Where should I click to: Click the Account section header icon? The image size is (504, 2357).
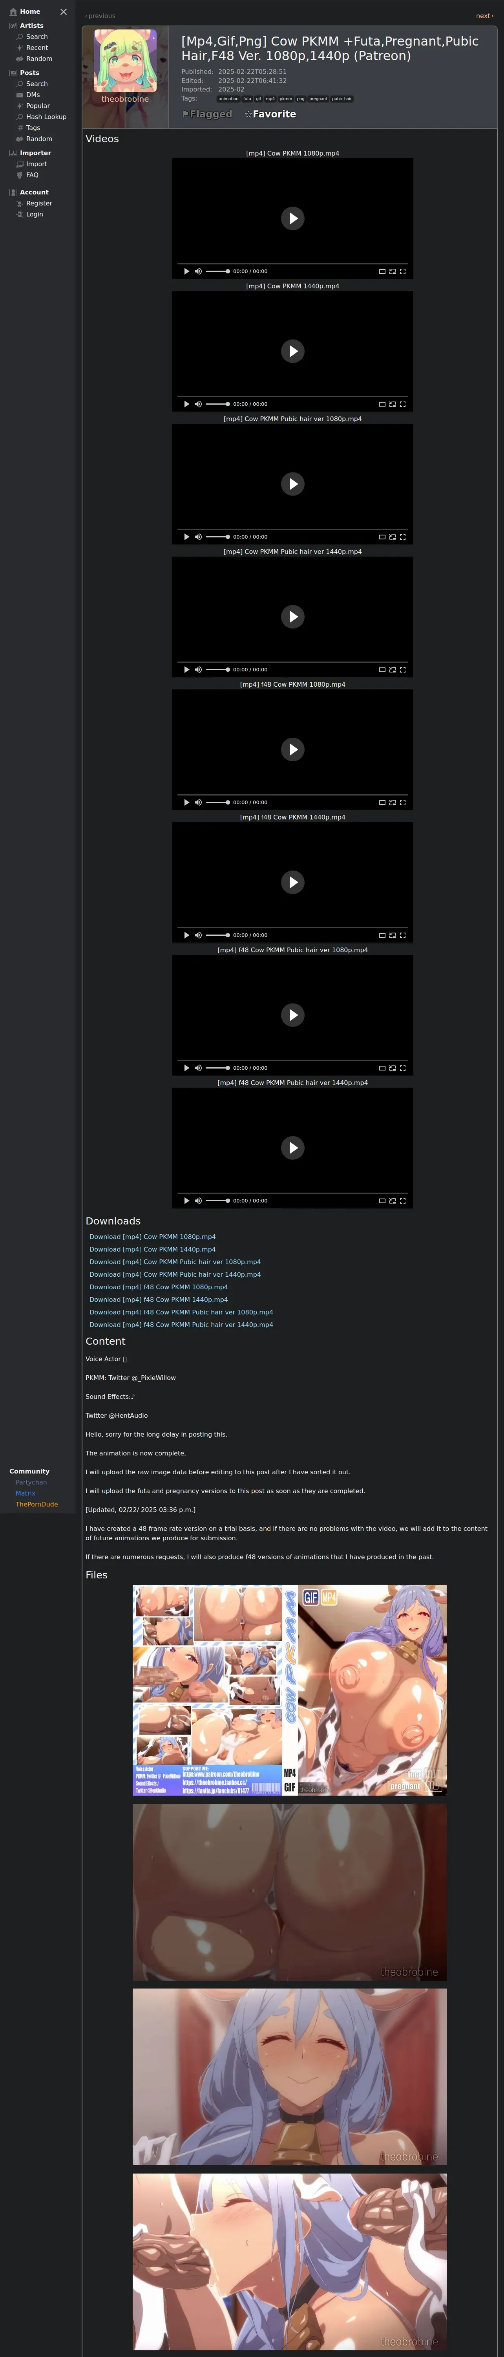point(13,192)
